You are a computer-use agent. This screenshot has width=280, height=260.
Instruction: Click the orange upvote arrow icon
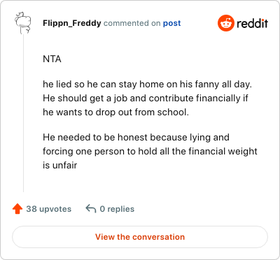coord(17,209)
